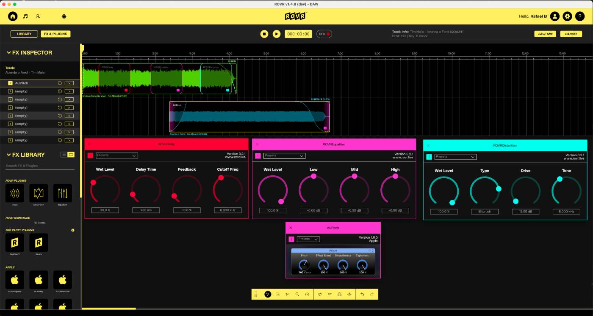Select the Delay plugin in ROVR Plugins
This screenshot has height=316, width=593.
point(15,193)
